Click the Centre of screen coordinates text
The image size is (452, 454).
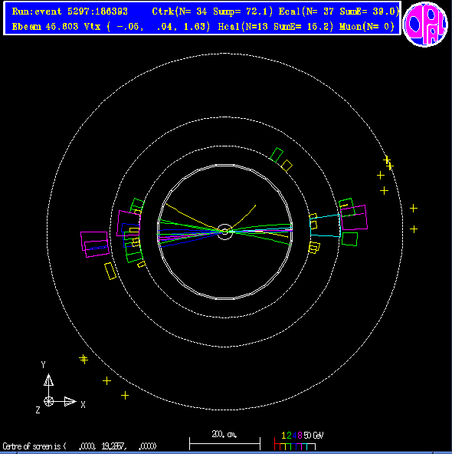point(80,446)
